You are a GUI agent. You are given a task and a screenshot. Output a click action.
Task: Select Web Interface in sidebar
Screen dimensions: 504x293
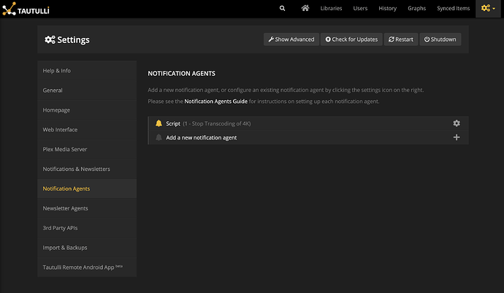(x=87, y=129)
